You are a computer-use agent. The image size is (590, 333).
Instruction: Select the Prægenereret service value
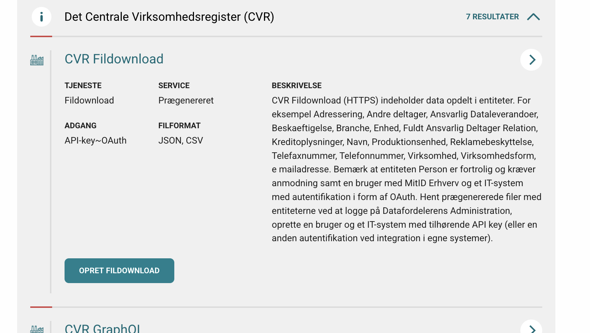(x=186, y=101)
